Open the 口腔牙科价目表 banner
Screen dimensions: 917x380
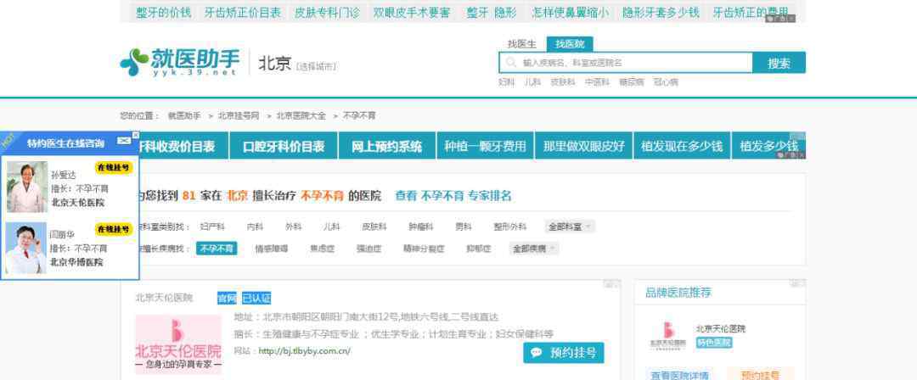coord(284,146)
